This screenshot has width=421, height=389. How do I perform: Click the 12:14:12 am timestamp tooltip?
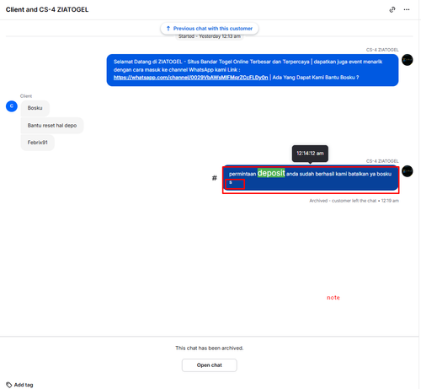click(310, 154)
